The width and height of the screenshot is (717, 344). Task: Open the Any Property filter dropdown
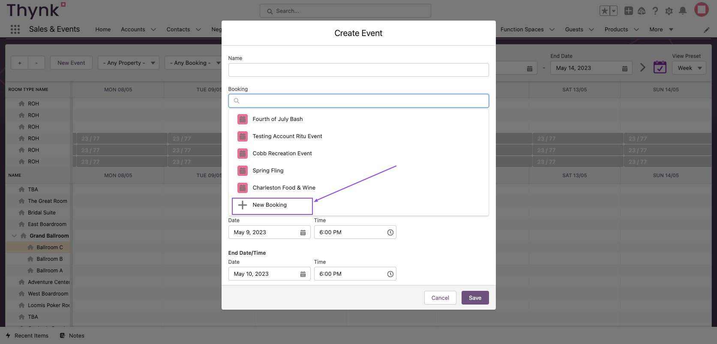tap(128, 63)
